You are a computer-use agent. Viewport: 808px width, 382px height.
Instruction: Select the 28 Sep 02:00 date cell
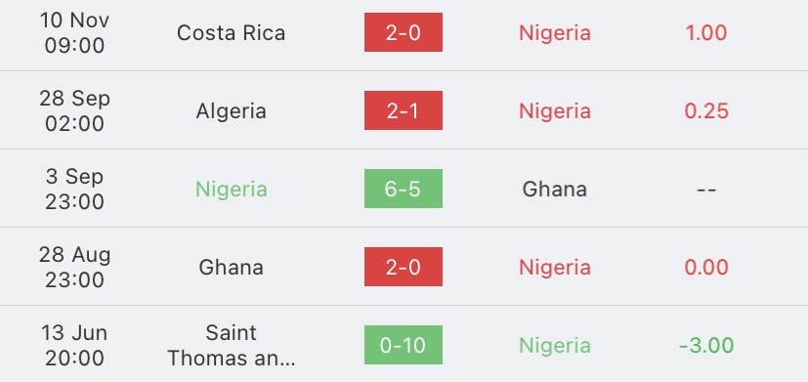[74, 110]
